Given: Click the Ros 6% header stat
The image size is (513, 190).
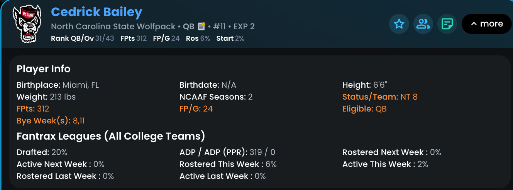Looking at the screenshot, I should (x=198, y=38).
